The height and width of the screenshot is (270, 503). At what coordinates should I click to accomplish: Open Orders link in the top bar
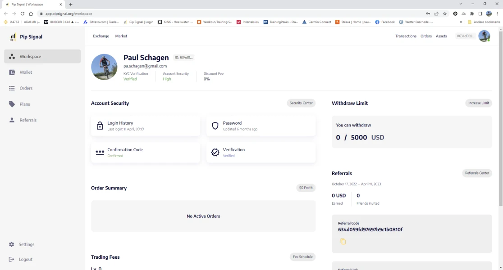point(426,36)
